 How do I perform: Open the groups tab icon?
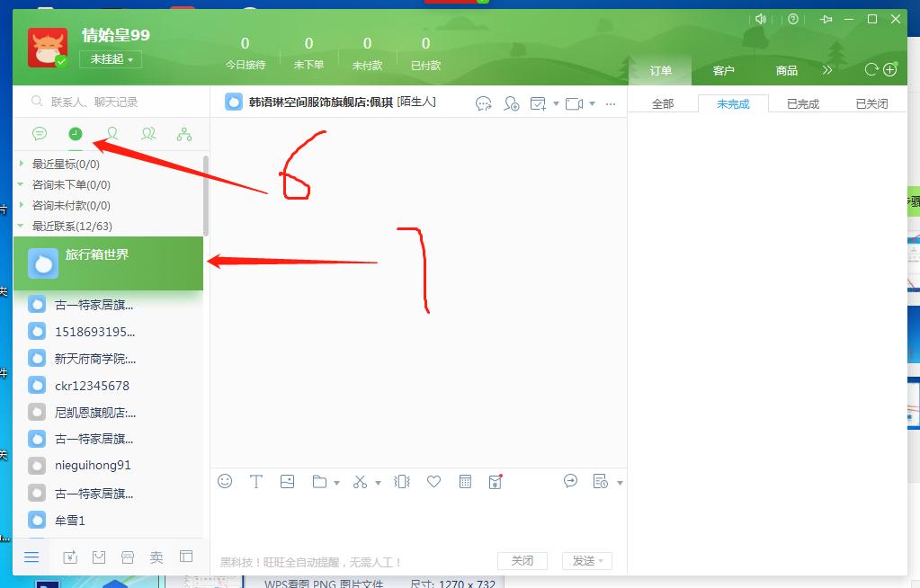tap(148, 134)
